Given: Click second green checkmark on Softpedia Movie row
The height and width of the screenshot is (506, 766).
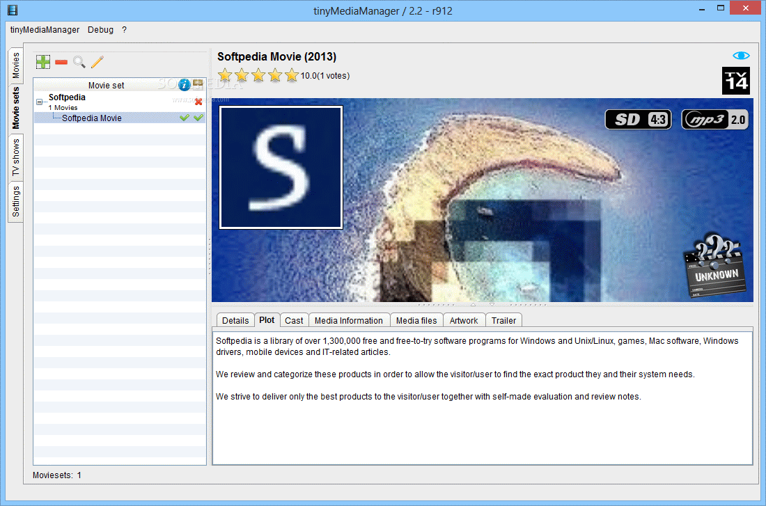Looking at the screenshot, I should click(x=198, y=118).
